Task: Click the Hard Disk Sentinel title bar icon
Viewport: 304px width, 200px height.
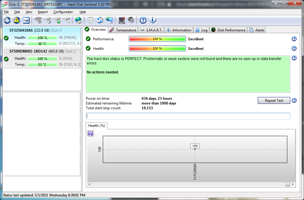Action: (x=5, y=4)
